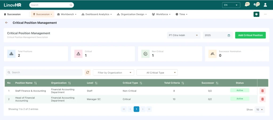Expand the All Critical Type dropdown
Screen dimensions: 273x120
click(157, 72)
